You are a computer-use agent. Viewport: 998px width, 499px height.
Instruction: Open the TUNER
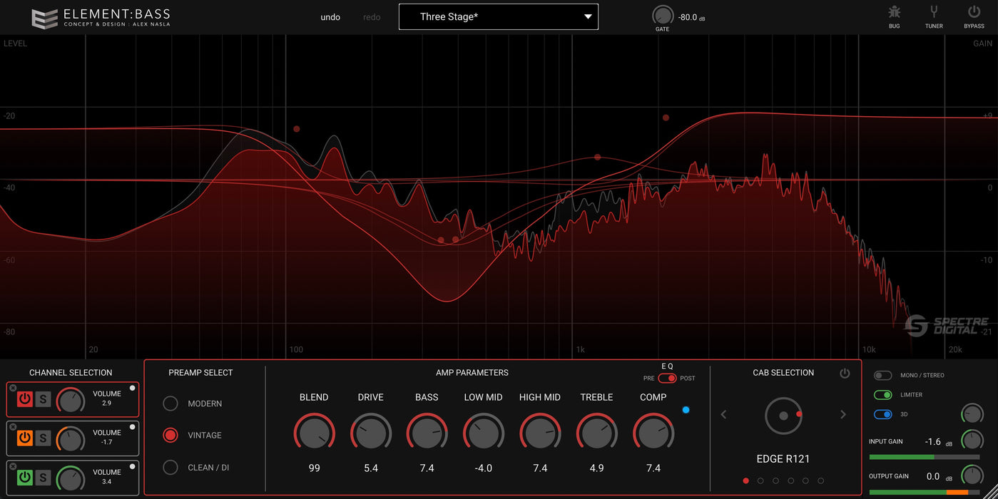click(x=933, y=16)
